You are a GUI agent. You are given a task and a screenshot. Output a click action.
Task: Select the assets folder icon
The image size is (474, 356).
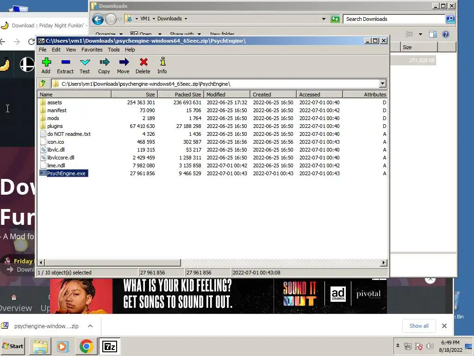pyautogui.click(x=43, y=102)
